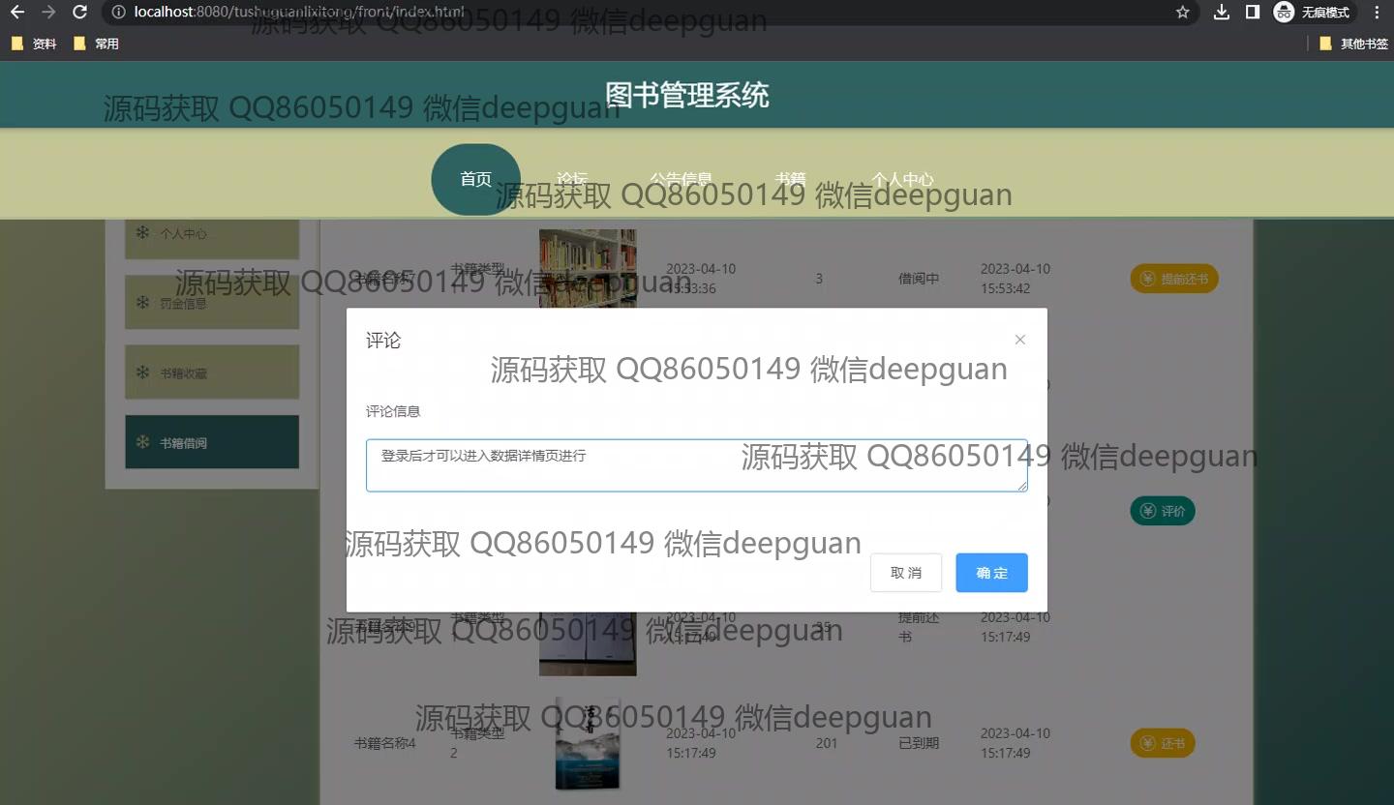The width and height of the screenshot is (1394, 805).
Task: Open the bookshelf thumbnail in the 借阅中 row
Action: click(588, 268)
